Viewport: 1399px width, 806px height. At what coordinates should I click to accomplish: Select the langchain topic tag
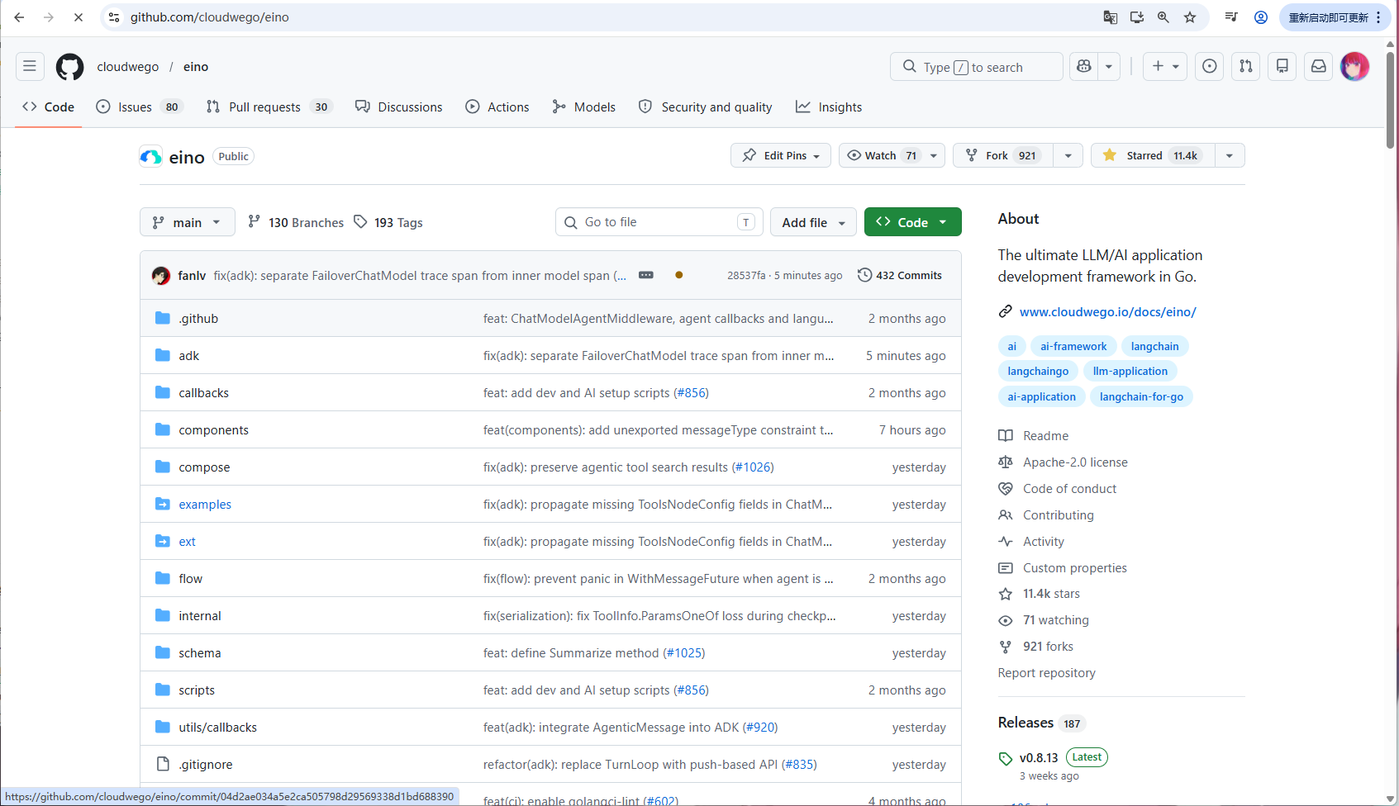(x=1154, y=346)
